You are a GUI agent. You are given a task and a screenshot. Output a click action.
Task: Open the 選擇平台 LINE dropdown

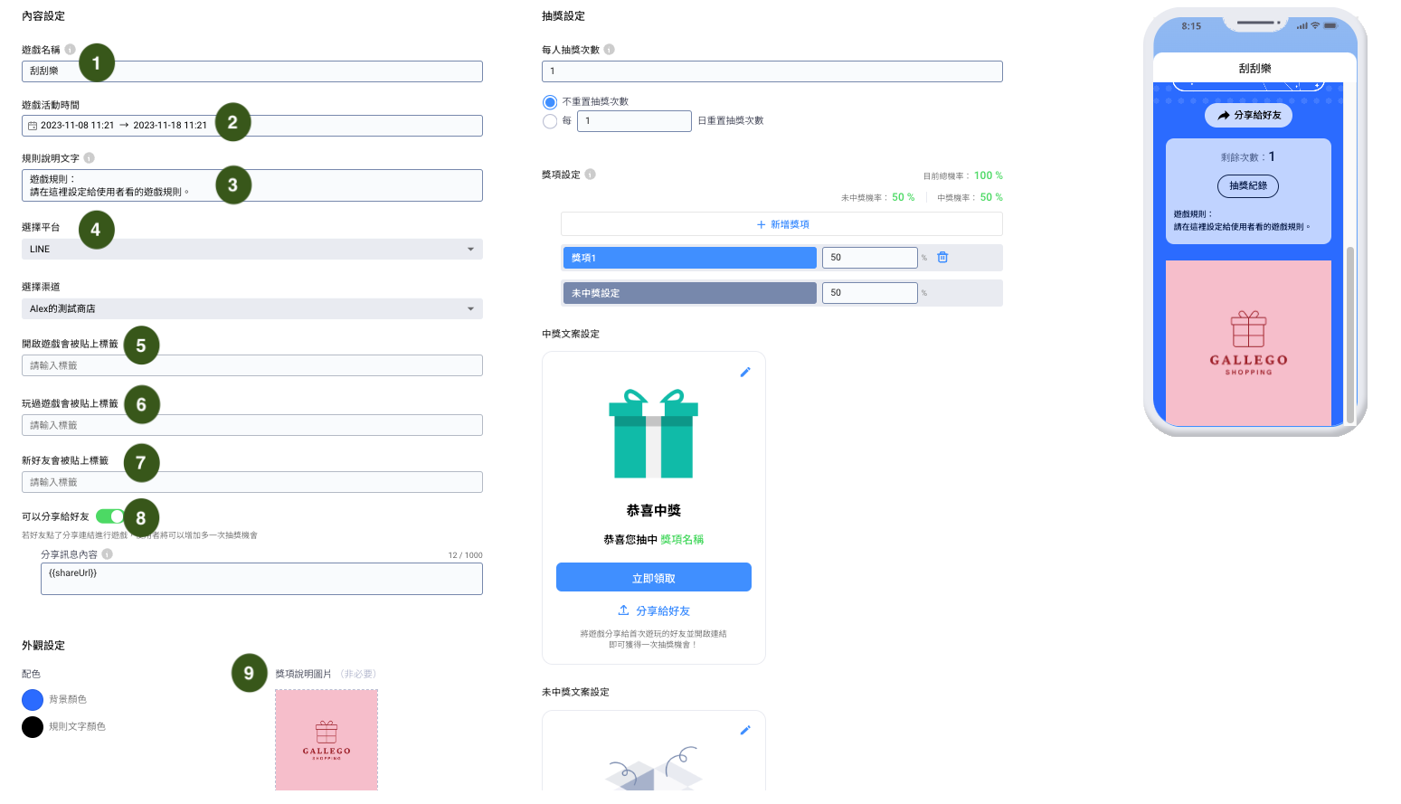251,250
